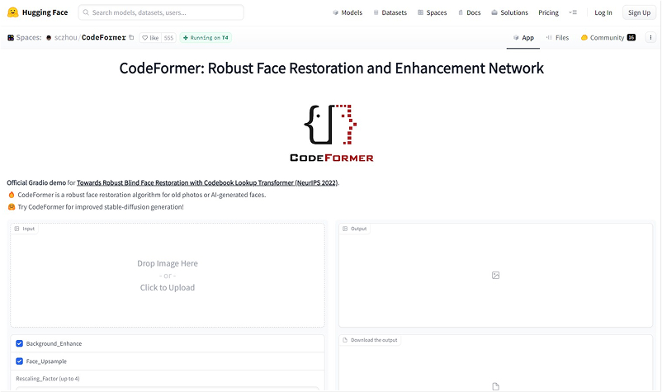The height and width of the screenshot is (392, 662).
Task: Open the Community tab
Action: 608,38
